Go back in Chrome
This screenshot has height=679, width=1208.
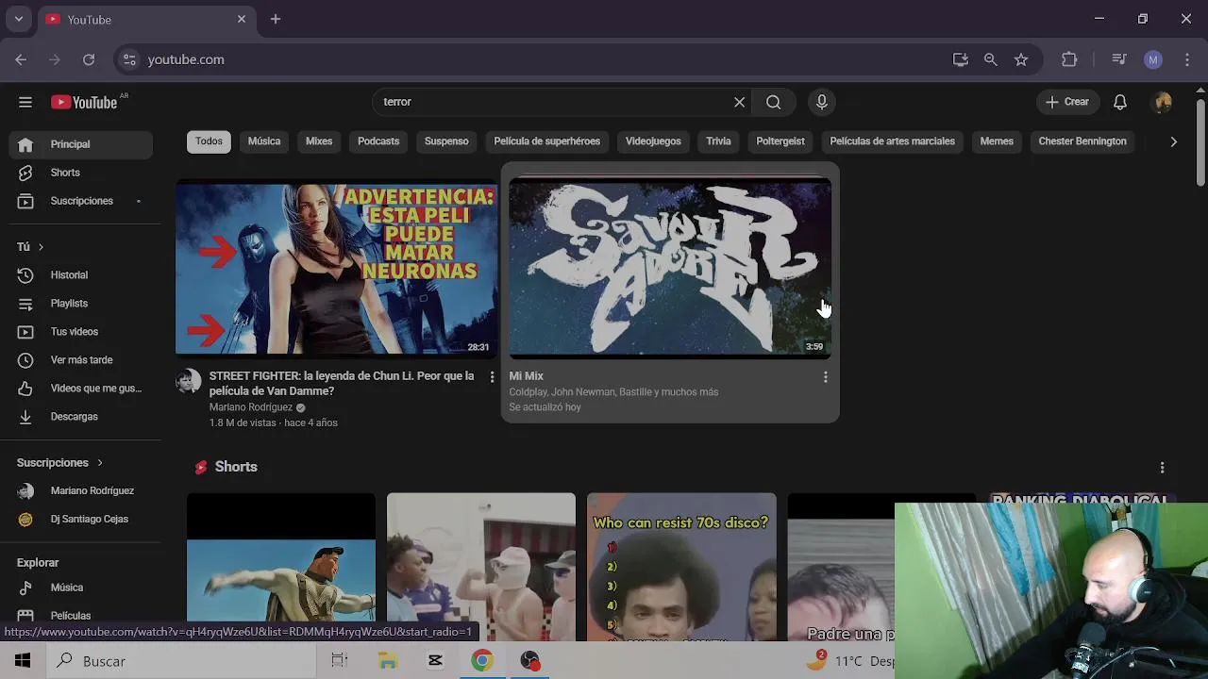pyautogui.click(x=21, y=59)
